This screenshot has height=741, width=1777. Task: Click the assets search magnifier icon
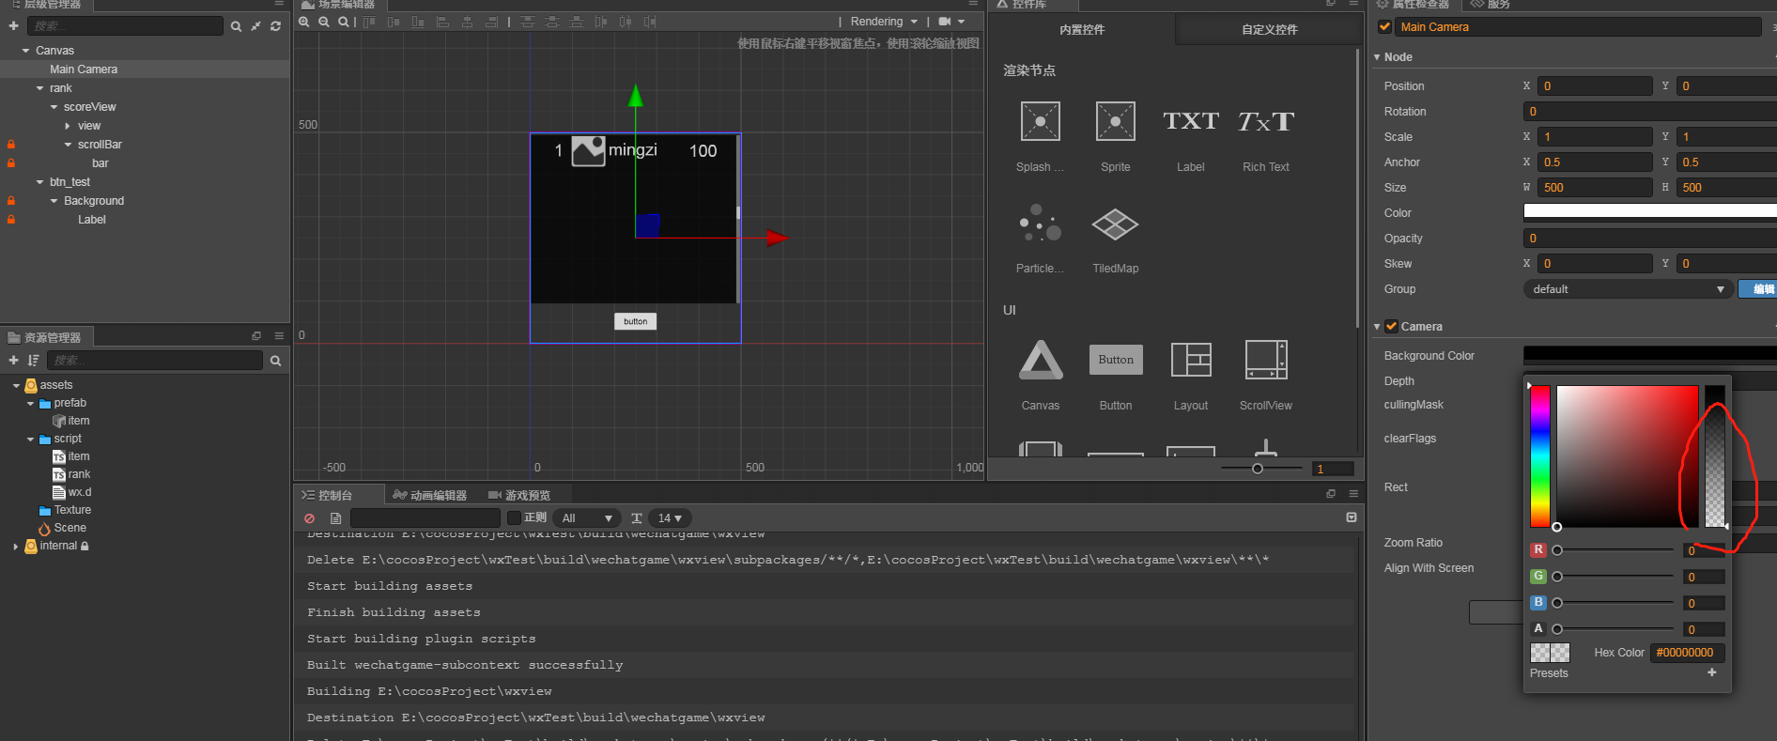pyautogui.click(x=275, y=361)
